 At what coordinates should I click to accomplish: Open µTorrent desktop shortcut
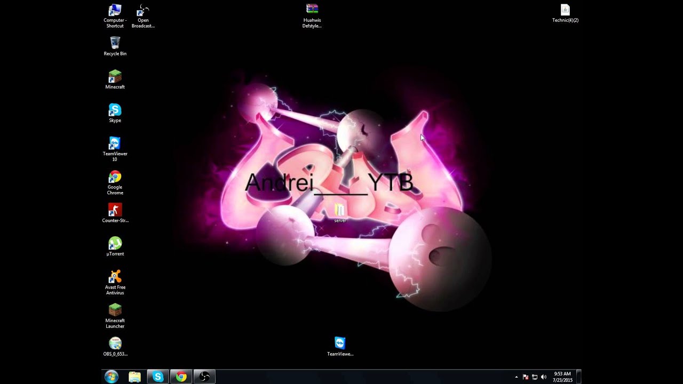point(115,246)
